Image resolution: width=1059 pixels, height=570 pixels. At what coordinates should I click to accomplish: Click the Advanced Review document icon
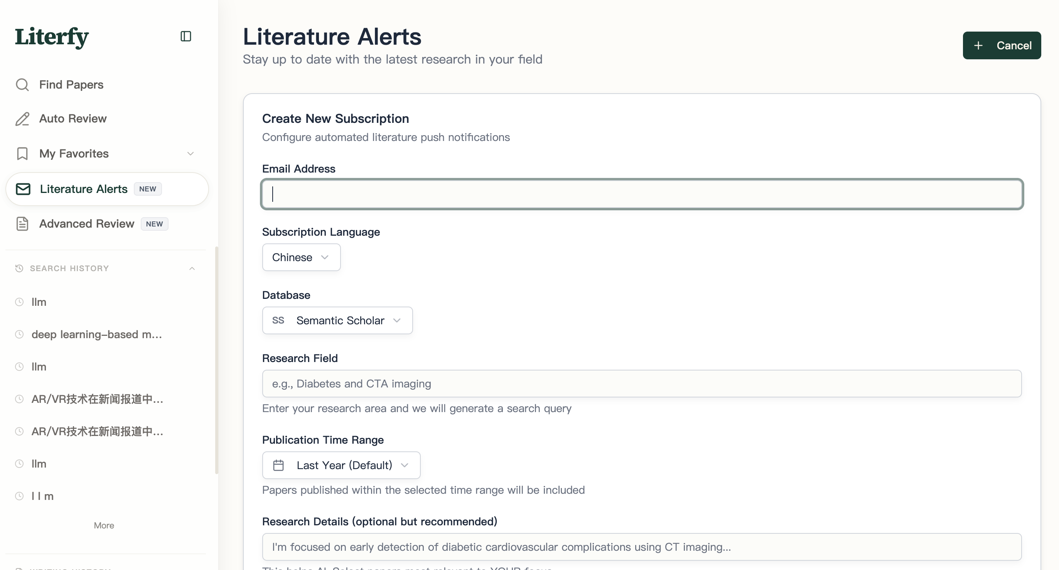pyautogui.click(x=22, y=224)
